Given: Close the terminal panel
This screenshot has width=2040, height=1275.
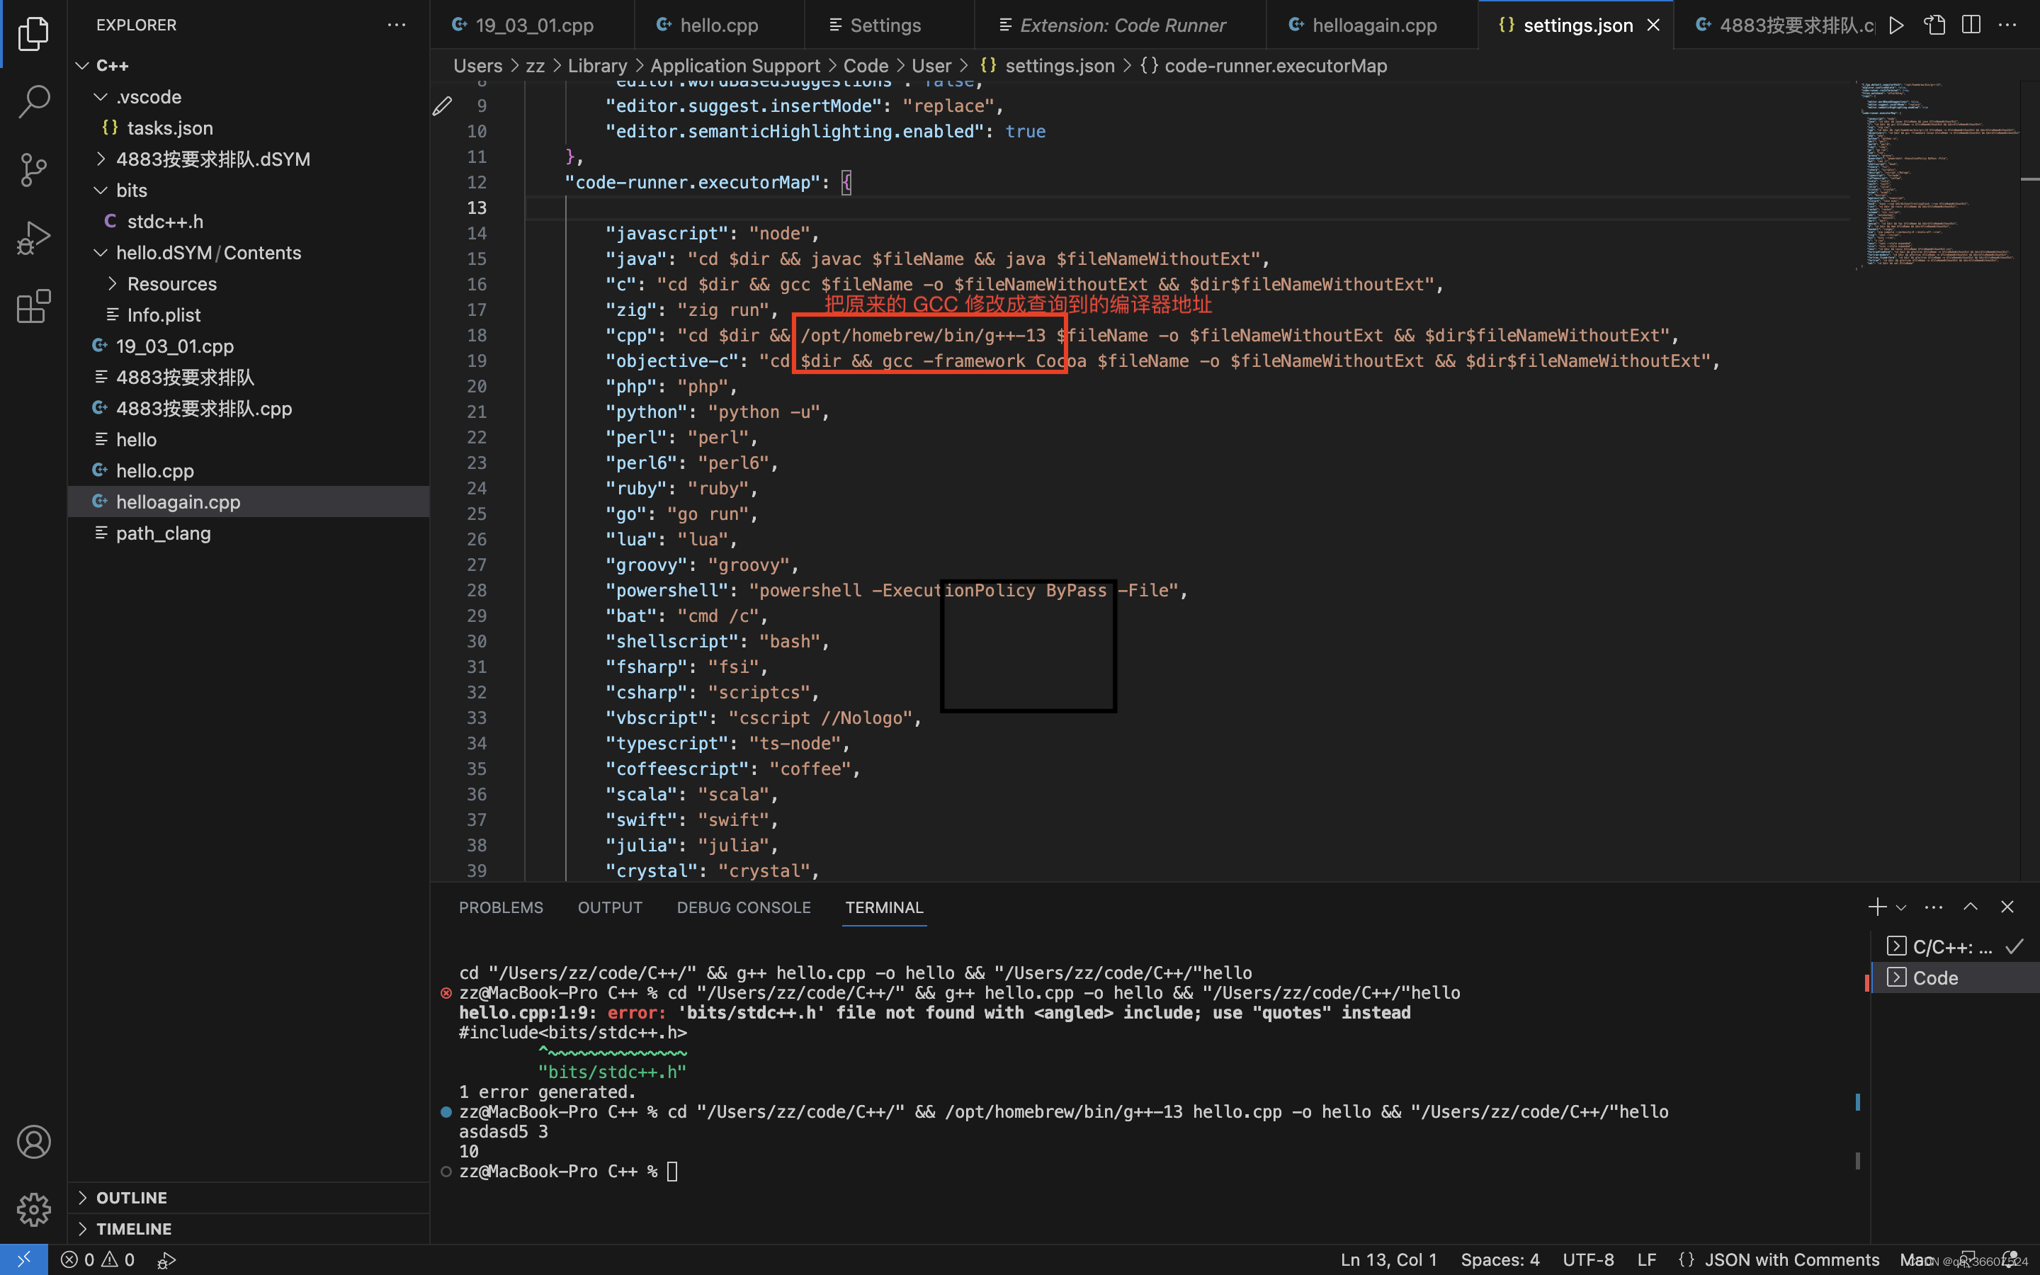Looking at the screenshot, I should click(2007, 907).
